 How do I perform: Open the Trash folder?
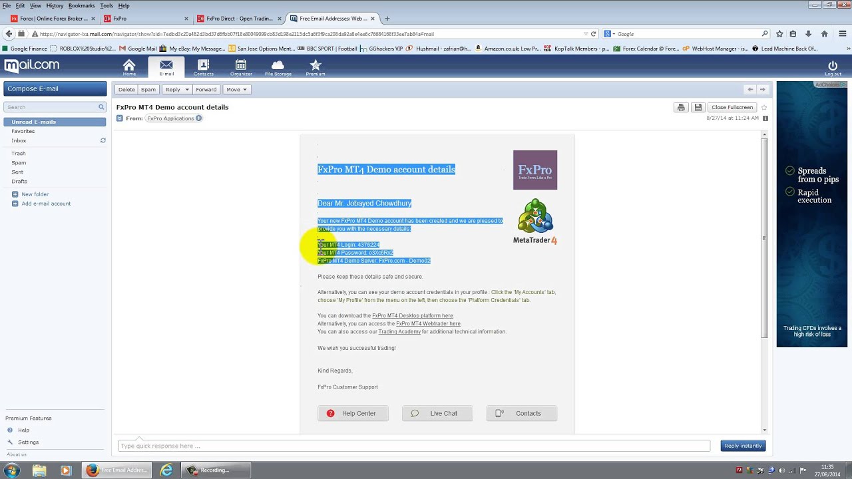(19, 153)
